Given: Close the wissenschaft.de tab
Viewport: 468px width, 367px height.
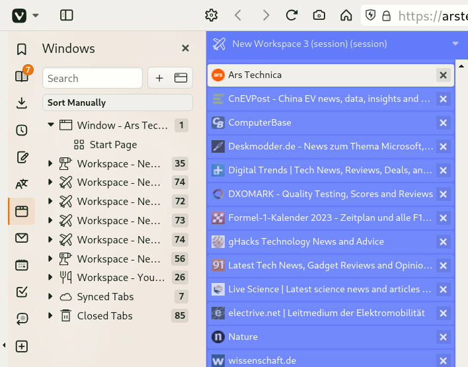Looking at the screenshot, I should tap(444, 360).
